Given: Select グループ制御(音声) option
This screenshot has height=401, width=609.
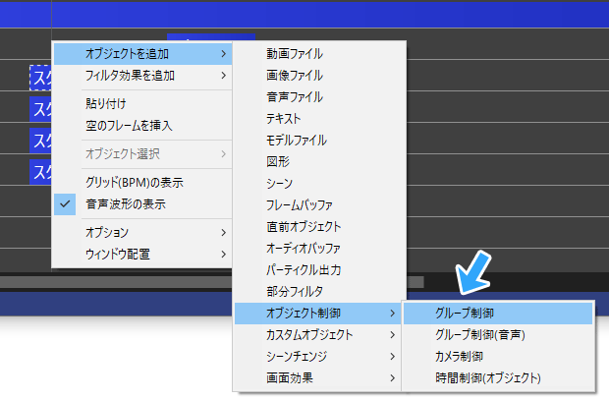Looking at the screenshot, I should coord(479,335).
